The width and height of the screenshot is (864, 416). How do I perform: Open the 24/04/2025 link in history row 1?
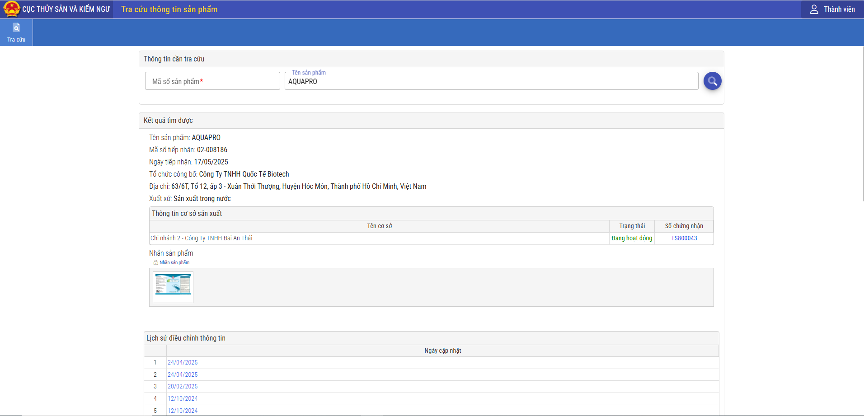click(183, 362)
